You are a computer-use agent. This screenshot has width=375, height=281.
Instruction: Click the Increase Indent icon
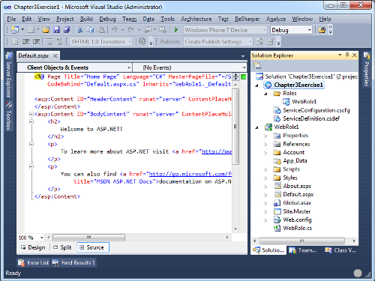pos(36,41)
